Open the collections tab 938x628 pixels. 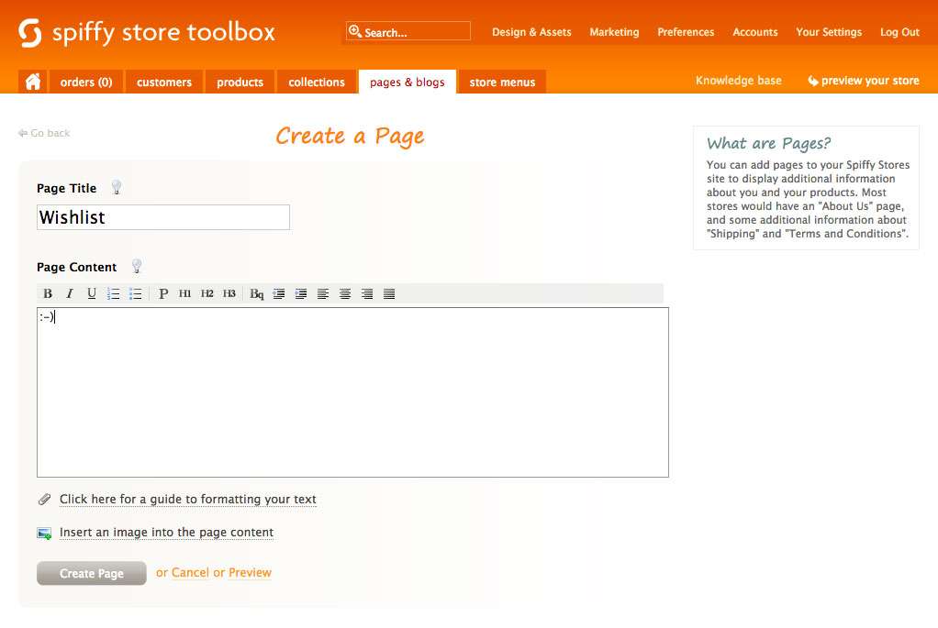[317, 82]
